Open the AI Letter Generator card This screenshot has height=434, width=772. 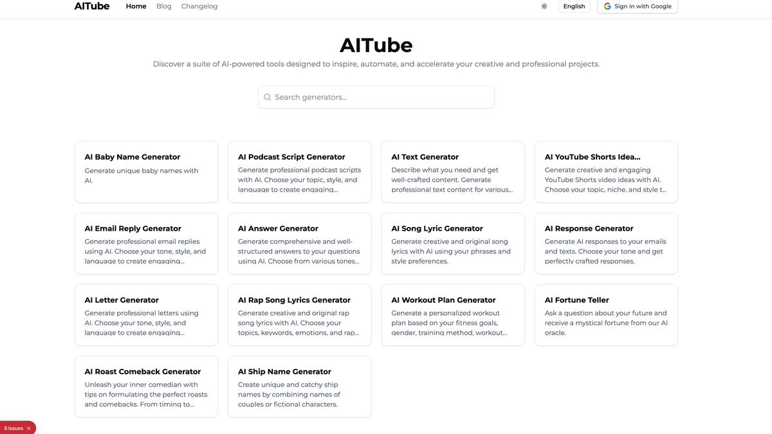(x=146, y=315)
